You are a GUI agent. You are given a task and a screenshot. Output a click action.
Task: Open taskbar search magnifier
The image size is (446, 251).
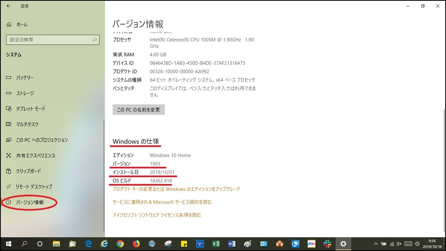pos(24,244)
